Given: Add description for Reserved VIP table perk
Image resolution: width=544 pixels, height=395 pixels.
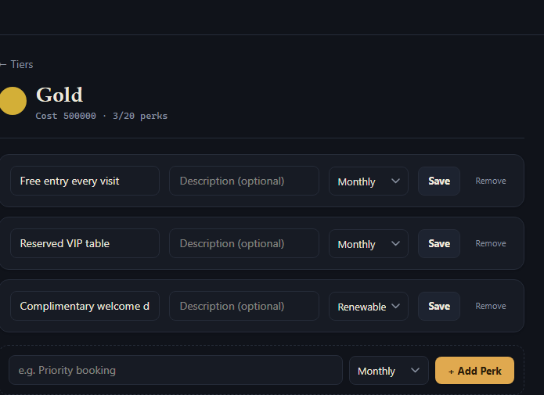Looking at the screenshot, I should click(x=244, y=243).
